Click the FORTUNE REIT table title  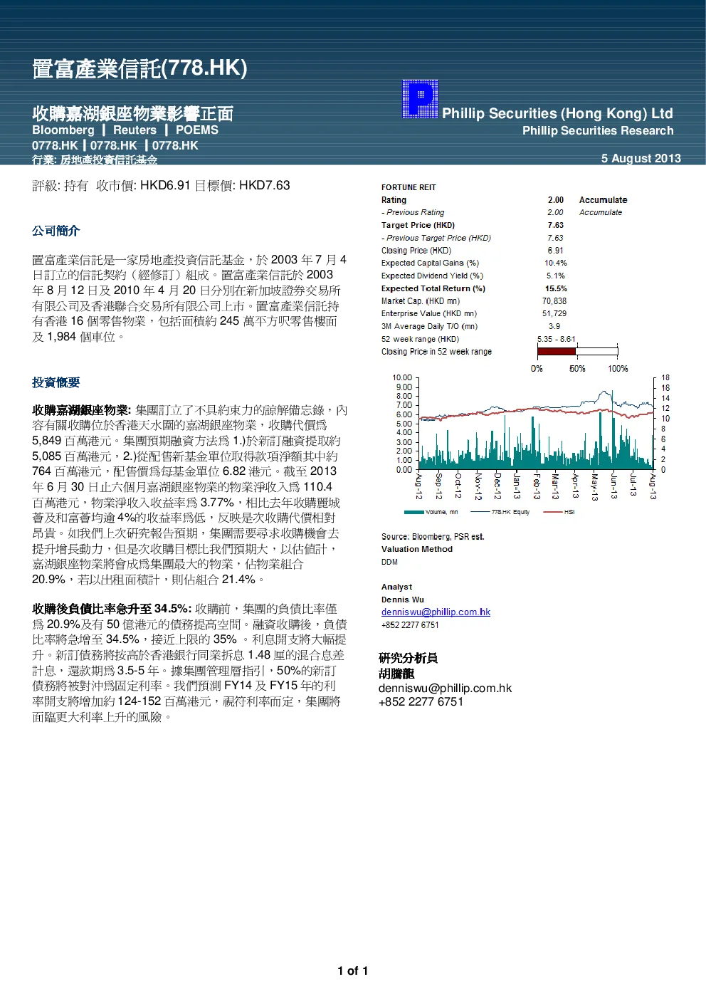coord(409,187)
